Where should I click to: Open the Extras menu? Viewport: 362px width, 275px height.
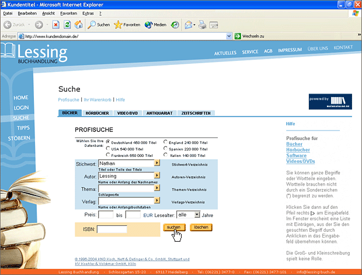(x=88, y=13)
